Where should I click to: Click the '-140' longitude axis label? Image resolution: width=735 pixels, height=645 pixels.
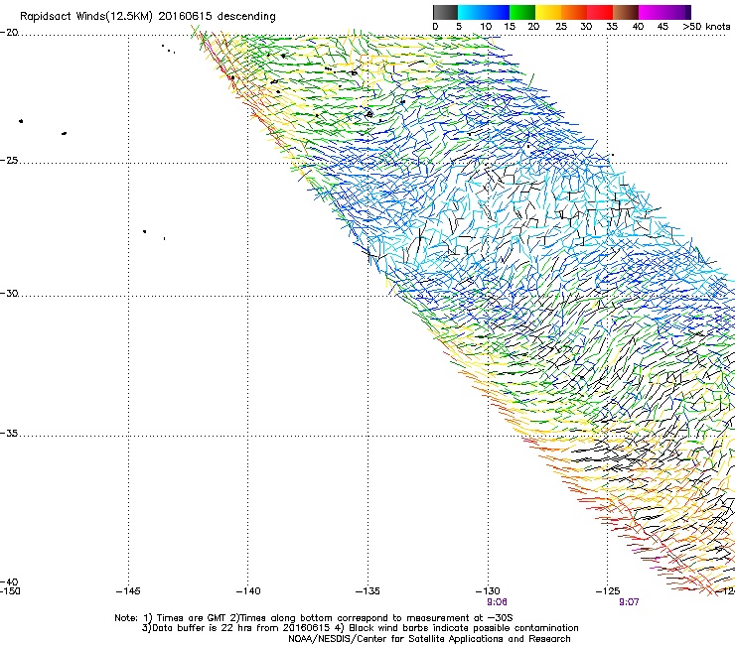(x=248, y=591)
